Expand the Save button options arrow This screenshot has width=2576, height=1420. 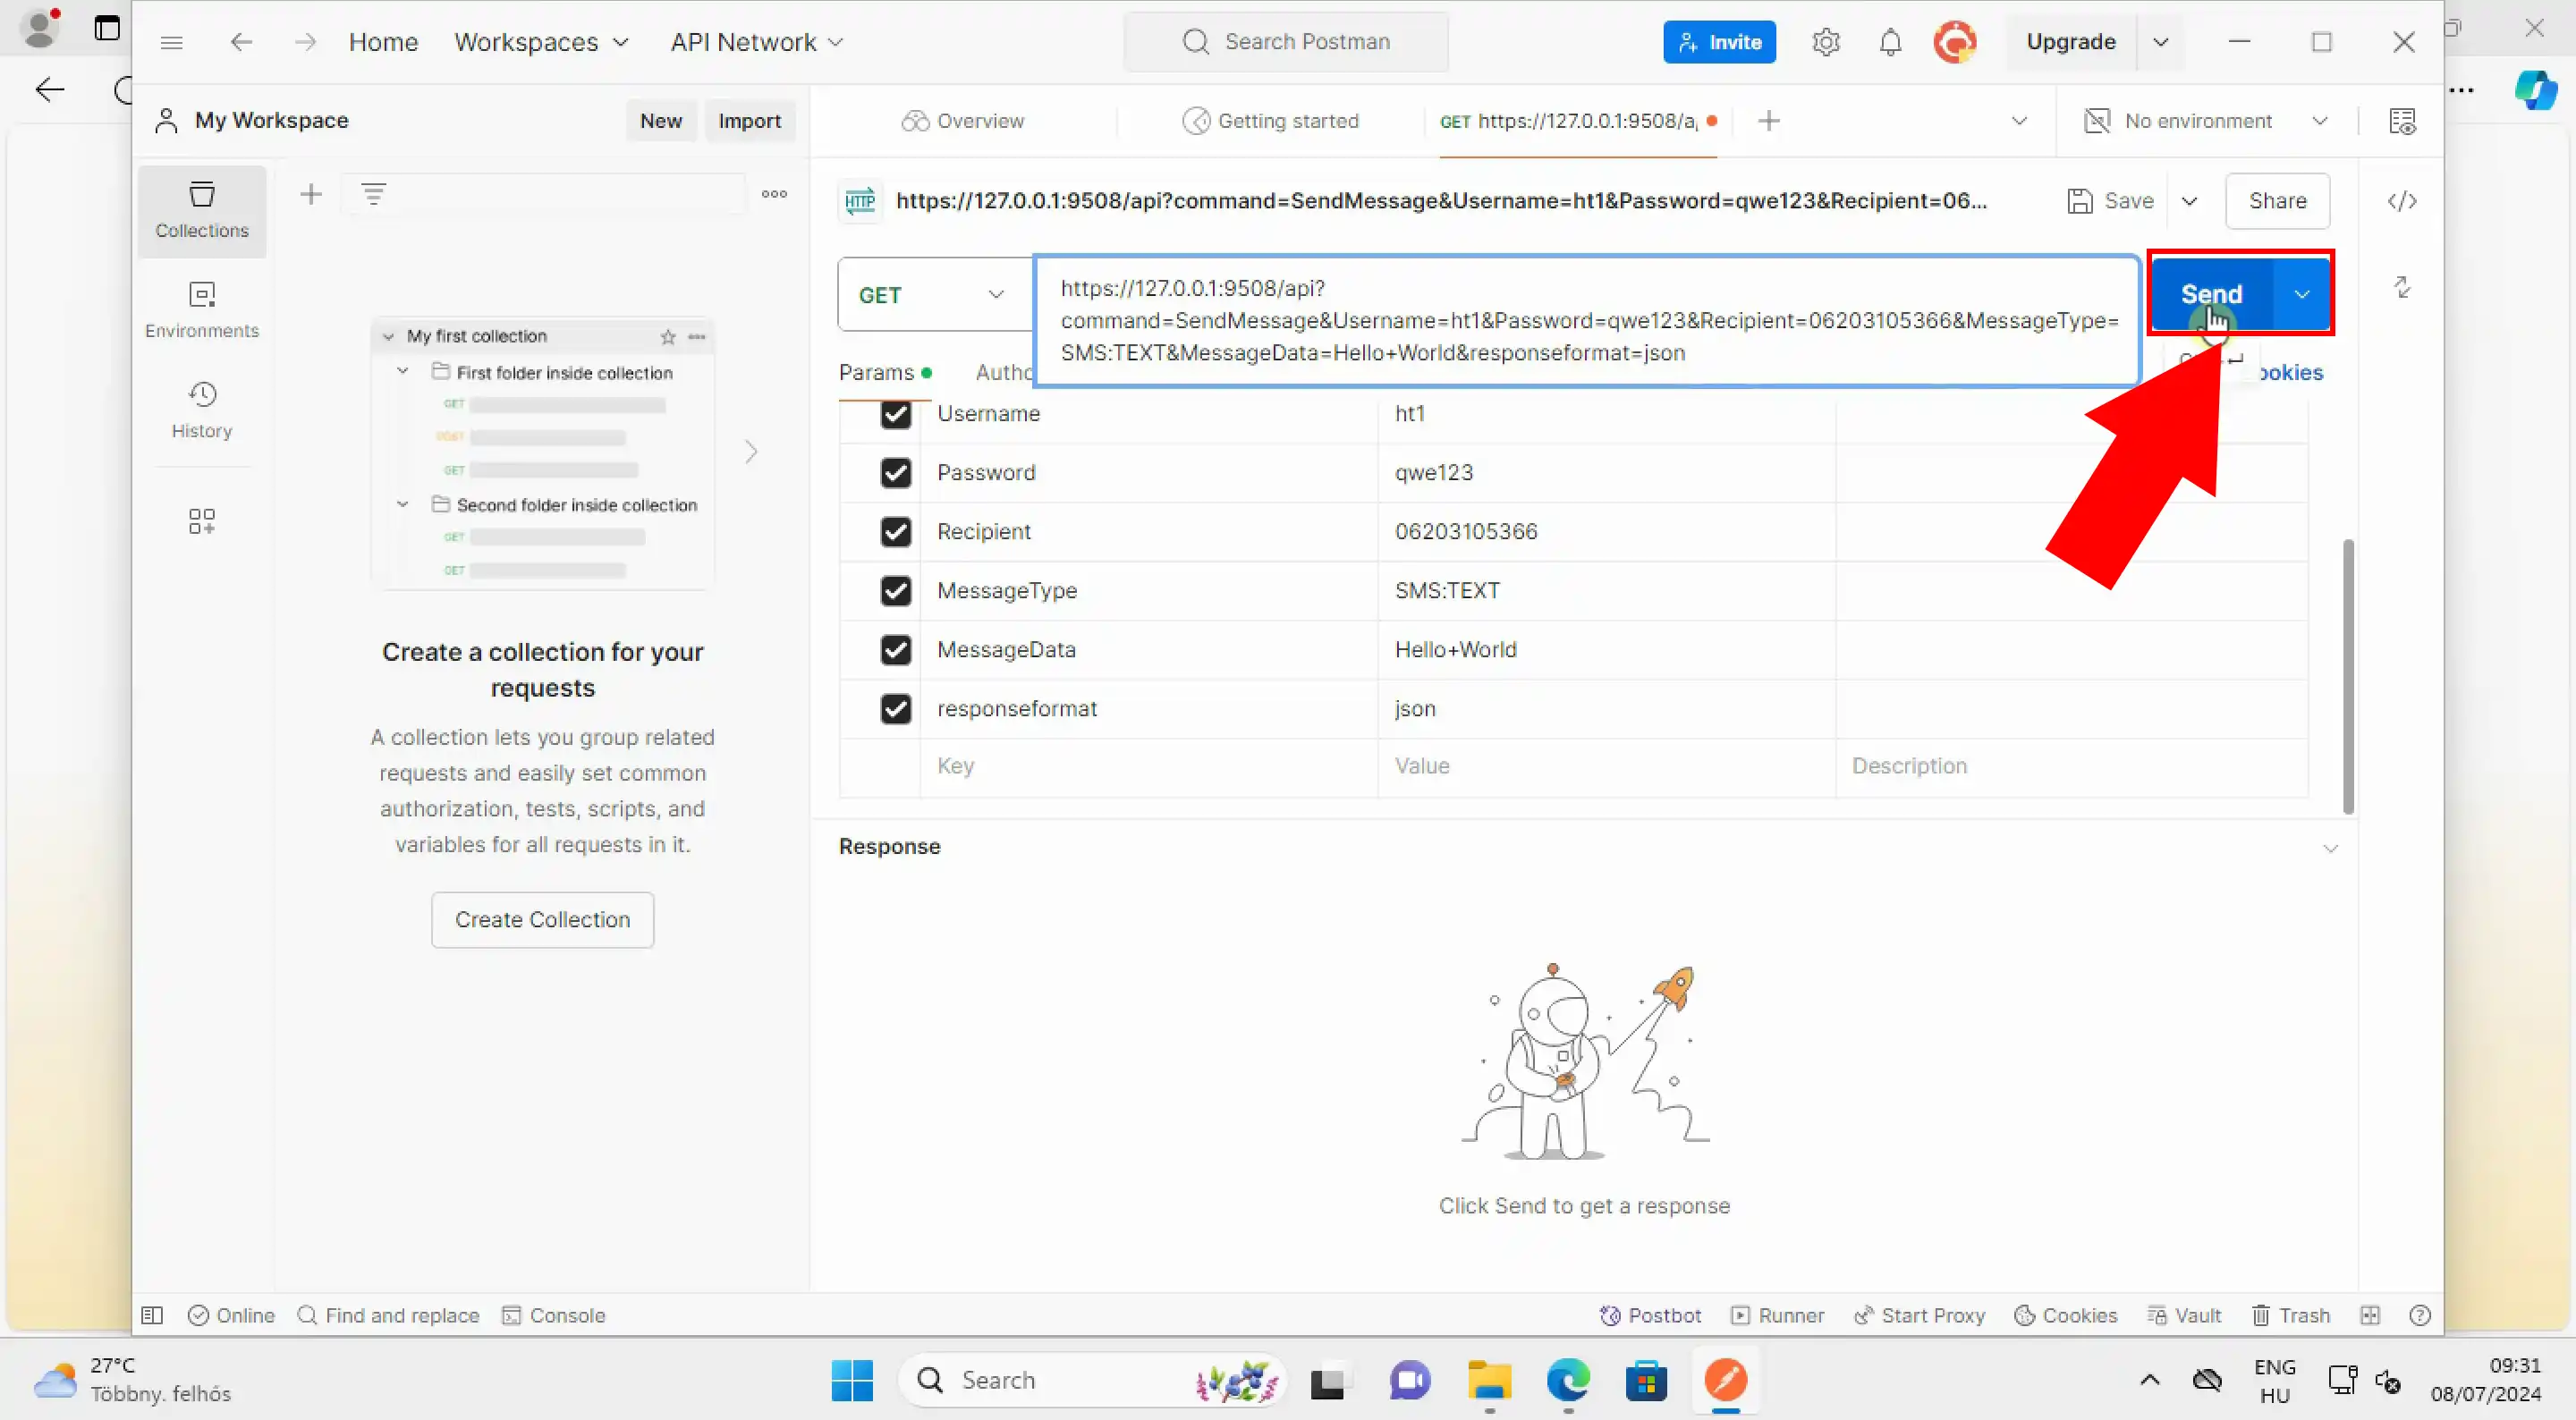point(2190,201)
